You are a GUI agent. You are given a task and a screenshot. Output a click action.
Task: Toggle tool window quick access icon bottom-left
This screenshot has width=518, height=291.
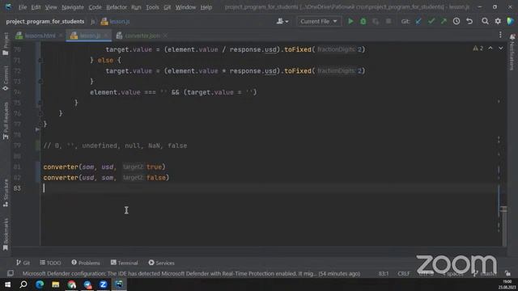(x=11, y=273)
